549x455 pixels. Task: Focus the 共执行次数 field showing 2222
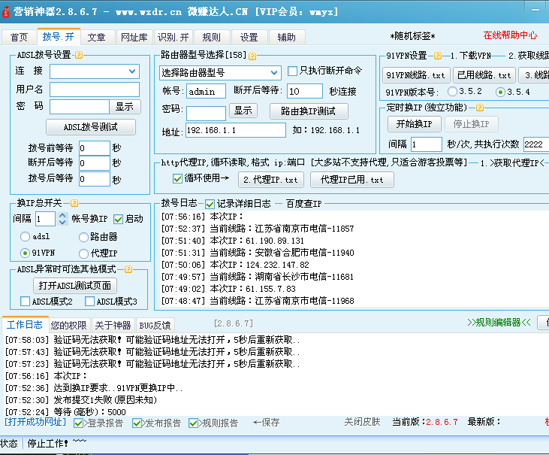(x=536, y=144)
